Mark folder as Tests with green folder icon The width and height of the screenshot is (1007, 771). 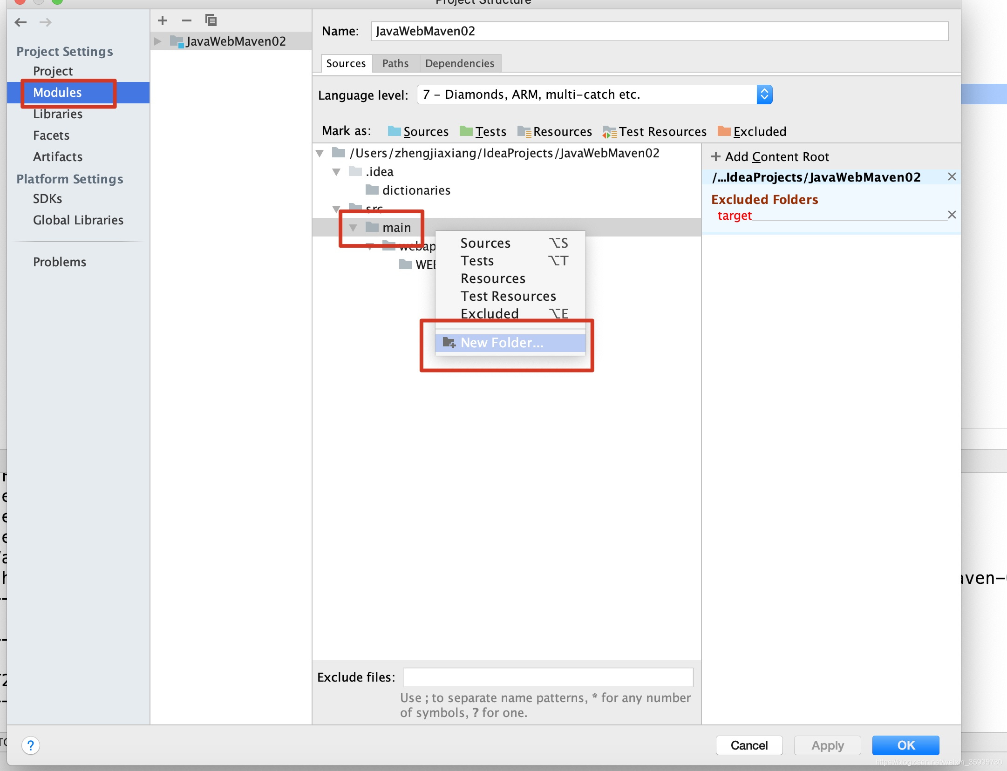pyautogui.click(x=483, y=132)
